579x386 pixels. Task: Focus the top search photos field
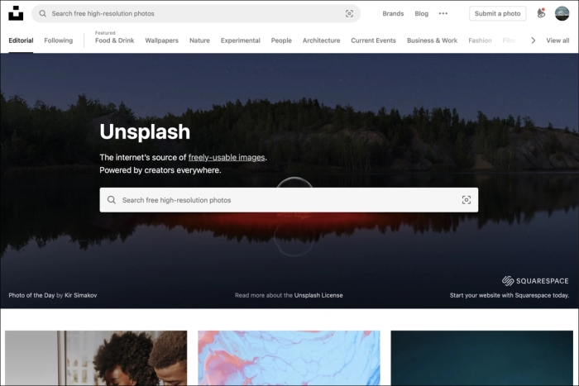click(196, 14)
